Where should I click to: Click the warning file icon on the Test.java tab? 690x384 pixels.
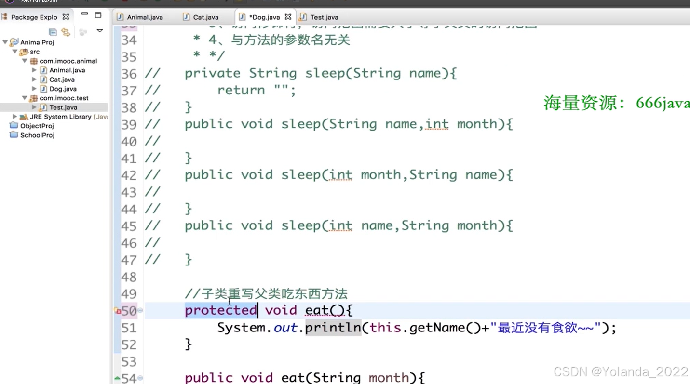(x=303, y=17)
